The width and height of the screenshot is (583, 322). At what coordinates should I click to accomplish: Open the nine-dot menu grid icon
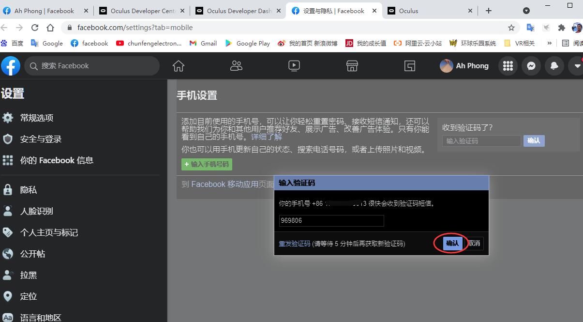click(508, 66)
